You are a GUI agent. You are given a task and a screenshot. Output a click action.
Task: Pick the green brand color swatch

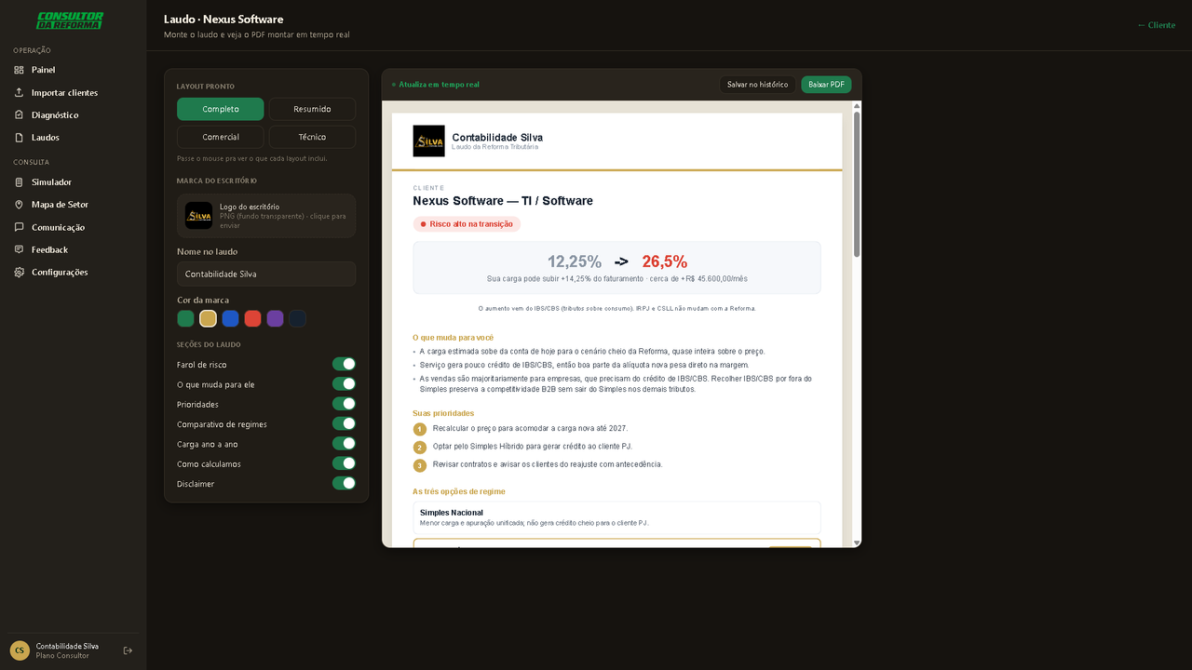pyautogui.click(x=185, y=319)
